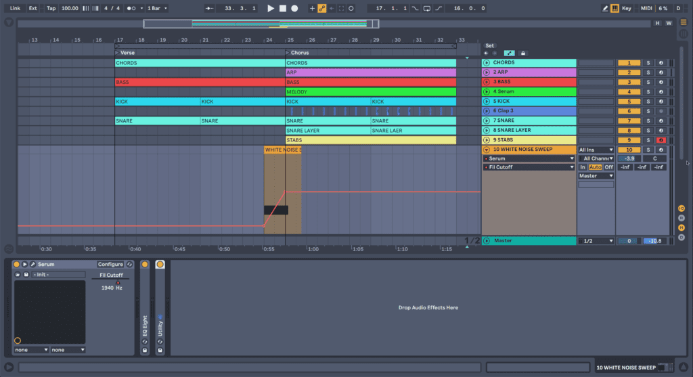This screenshot has width=693, height=377.
Task: Open the All Channels input channel dropdown
Action: [x=596, y=158]
